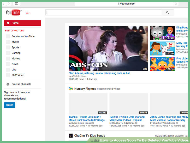Play the 77 MINS ducks thumbnail
The height and width of the screenshot is (143, 190).
click(162, 64)
